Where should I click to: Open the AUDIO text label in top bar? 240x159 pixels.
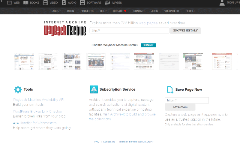tap(72, 3)
